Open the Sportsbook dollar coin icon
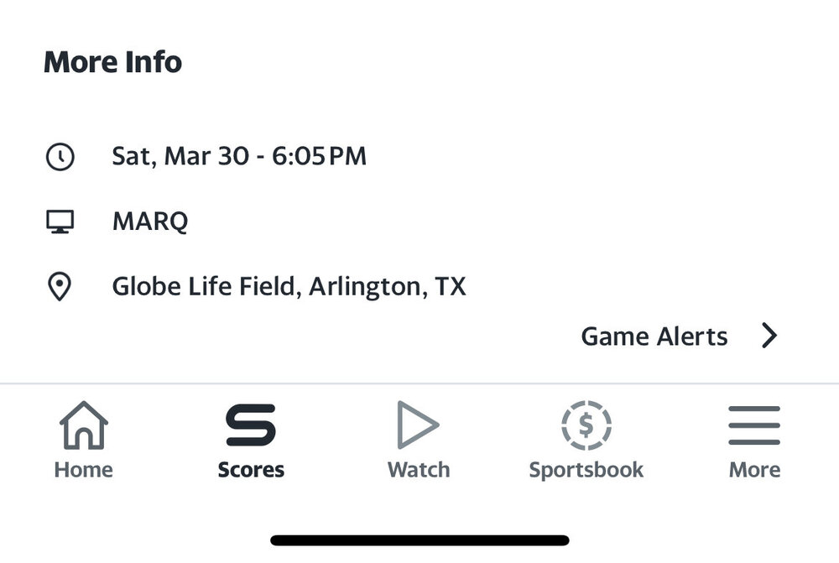839x563 pixels. click(x=586, y=425)
